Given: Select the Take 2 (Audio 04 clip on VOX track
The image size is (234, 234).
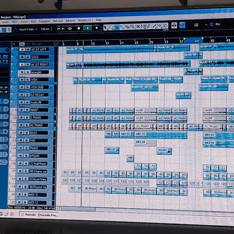Looking at the screenshot, I should tap(145, 80).
